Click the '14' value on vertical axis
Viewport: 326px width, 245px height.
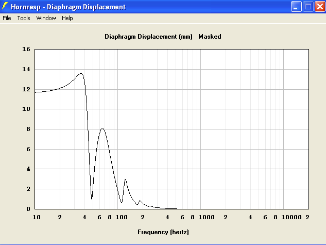pos(26,69)
